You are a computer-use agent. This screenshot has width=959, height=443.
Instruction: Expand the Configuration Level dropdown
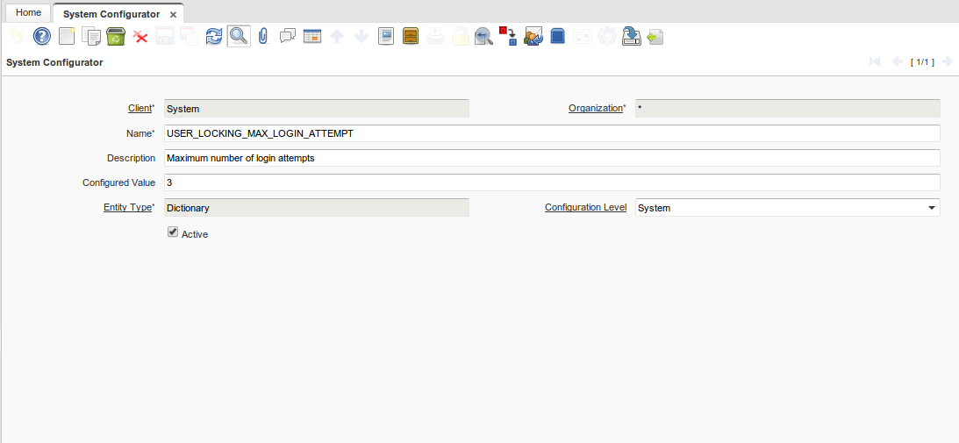[x=930, y=208]
